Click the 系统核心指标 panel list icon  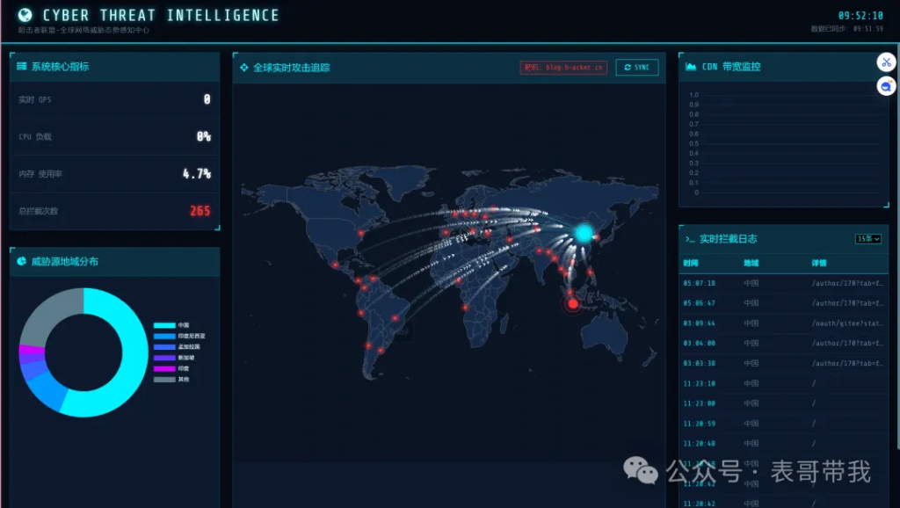[x=21, y=67]
